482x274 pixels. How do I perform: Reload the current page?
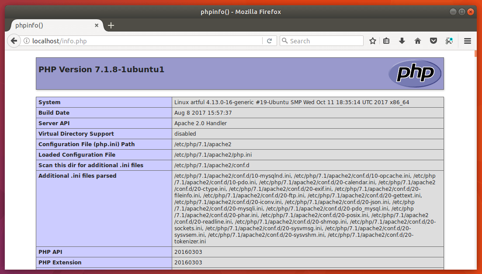click(x=269, y=41)
